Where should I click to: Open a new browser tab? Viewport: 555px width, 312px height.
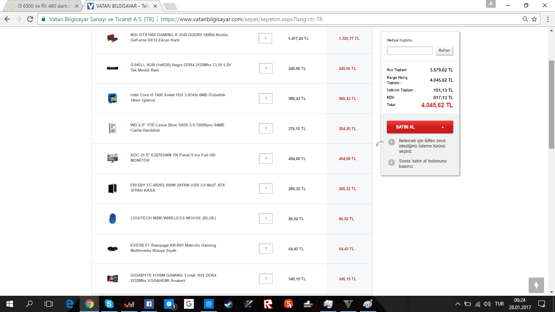[170, 6]
